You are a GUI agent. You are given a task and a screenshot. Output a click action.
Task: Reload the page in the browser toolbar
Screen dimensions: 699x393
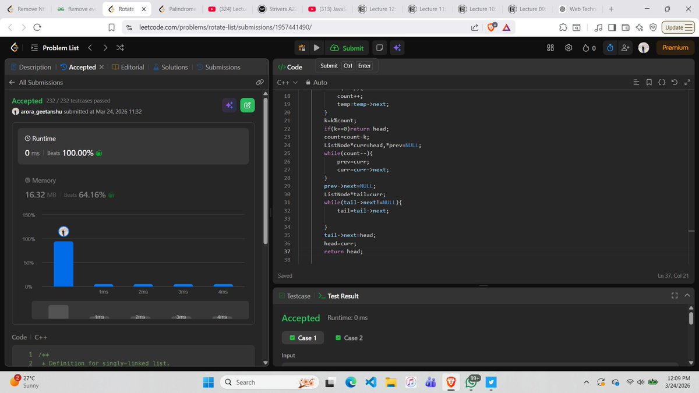(x=38, y=27)
